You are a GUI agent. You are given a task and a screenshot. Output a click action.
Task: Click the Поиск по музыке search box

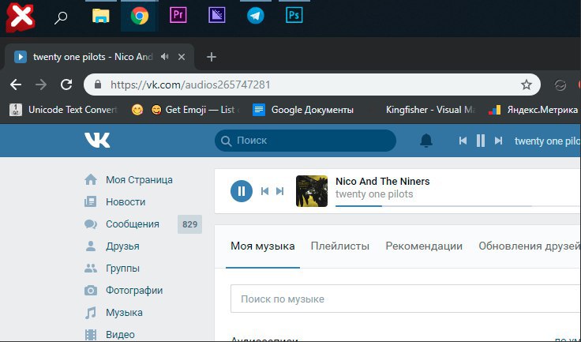coord(406,299)
